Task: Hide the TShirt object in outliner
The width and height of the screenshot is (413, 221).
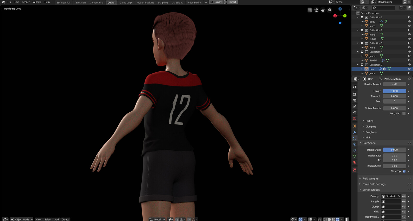Action: pos(409,39)
